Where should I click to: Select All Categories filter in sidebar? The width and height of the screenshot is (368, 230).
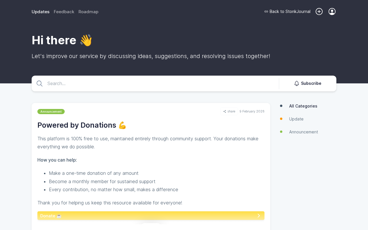click(303, 106)
